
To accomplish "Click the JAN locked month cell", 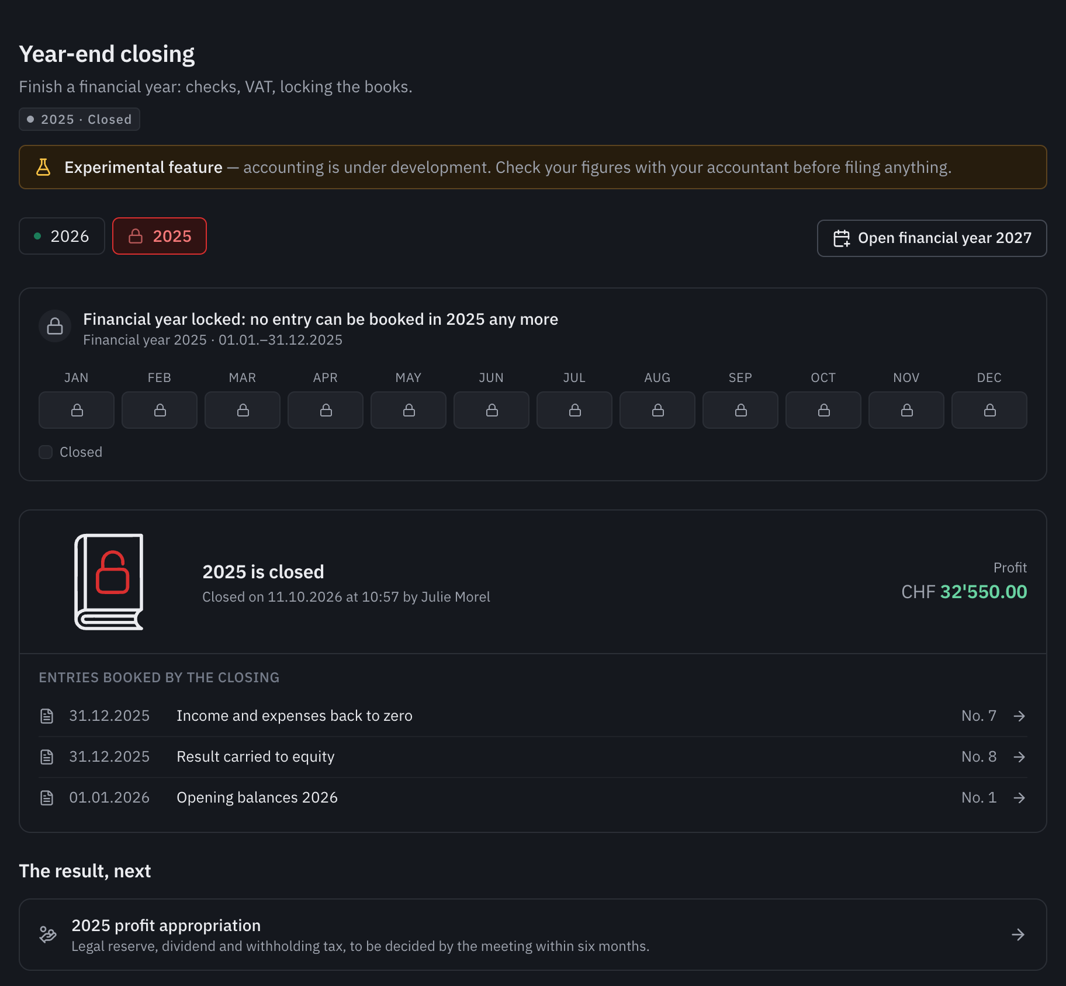I will 77,410.
